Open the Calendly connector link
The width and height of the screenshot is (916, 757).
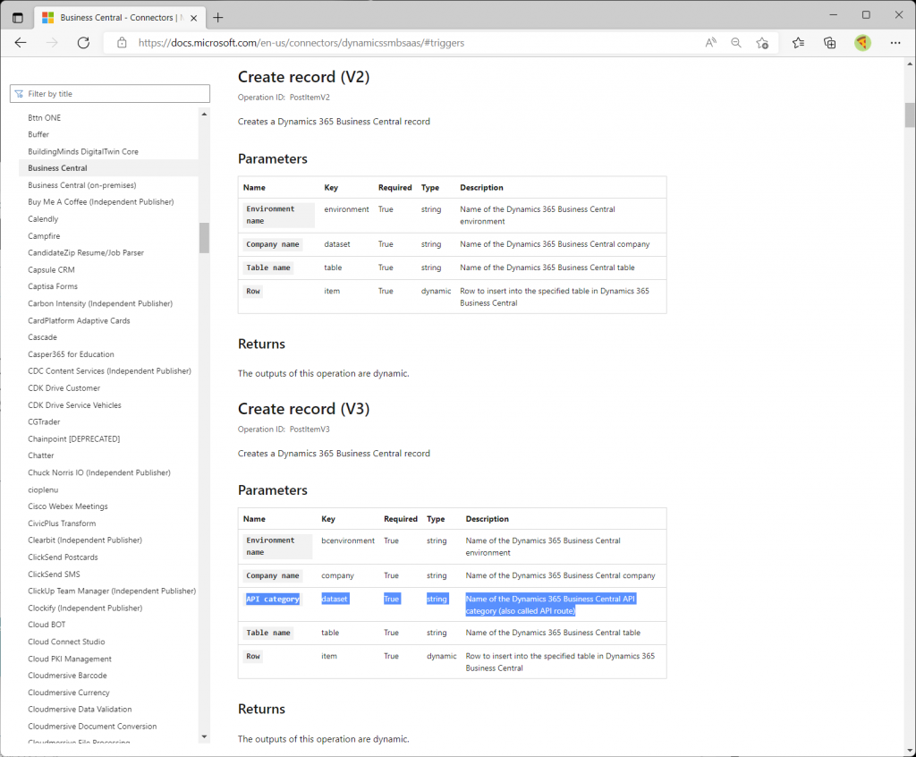pyautogui.click(x=43, y=218)
